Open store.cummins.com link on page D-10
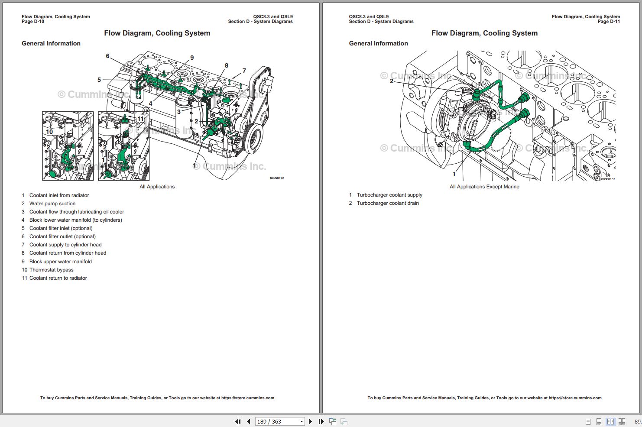Image resolution: width=642 pixels, height=427 pixels. [248, 398]
